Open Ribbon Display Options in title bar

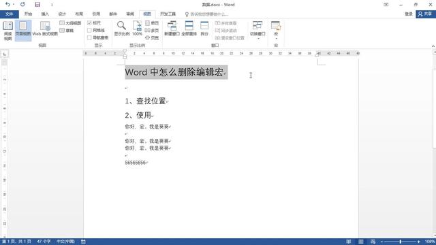click(386, 5)
